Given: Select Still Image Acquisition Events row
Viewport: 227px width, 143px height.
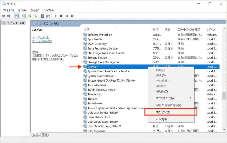Looking at the screenshot, I should click(151, 53).
